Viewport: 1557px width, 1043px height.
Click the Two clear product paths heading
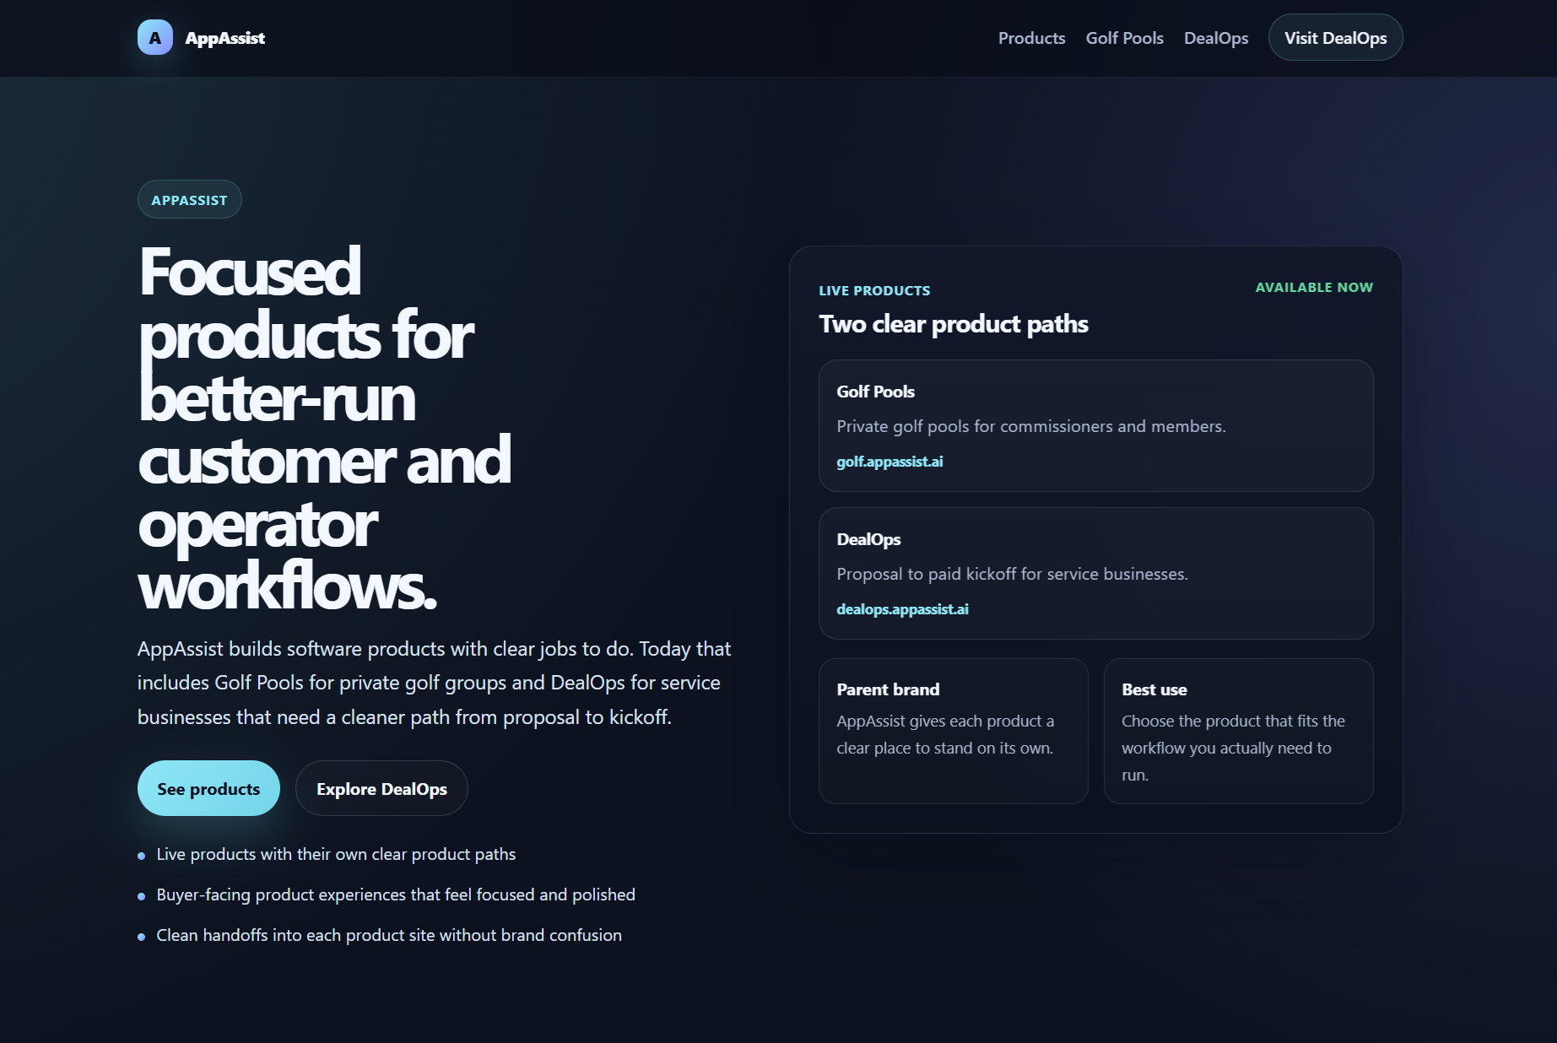tap(953, 323)
